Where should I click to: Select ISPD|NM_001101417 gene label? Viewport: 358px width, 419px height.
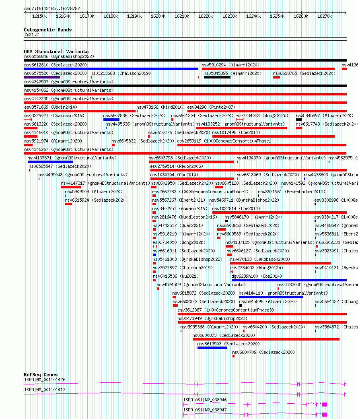pos(45,390)
